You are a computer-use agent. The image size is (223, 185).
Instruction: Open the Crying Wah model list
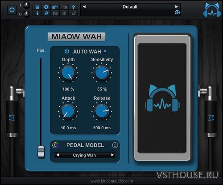click(84, 155)
